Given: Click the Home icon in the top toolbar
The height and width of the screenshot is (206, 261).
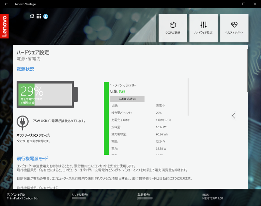Looking at the screenshot, I should 32,16.
